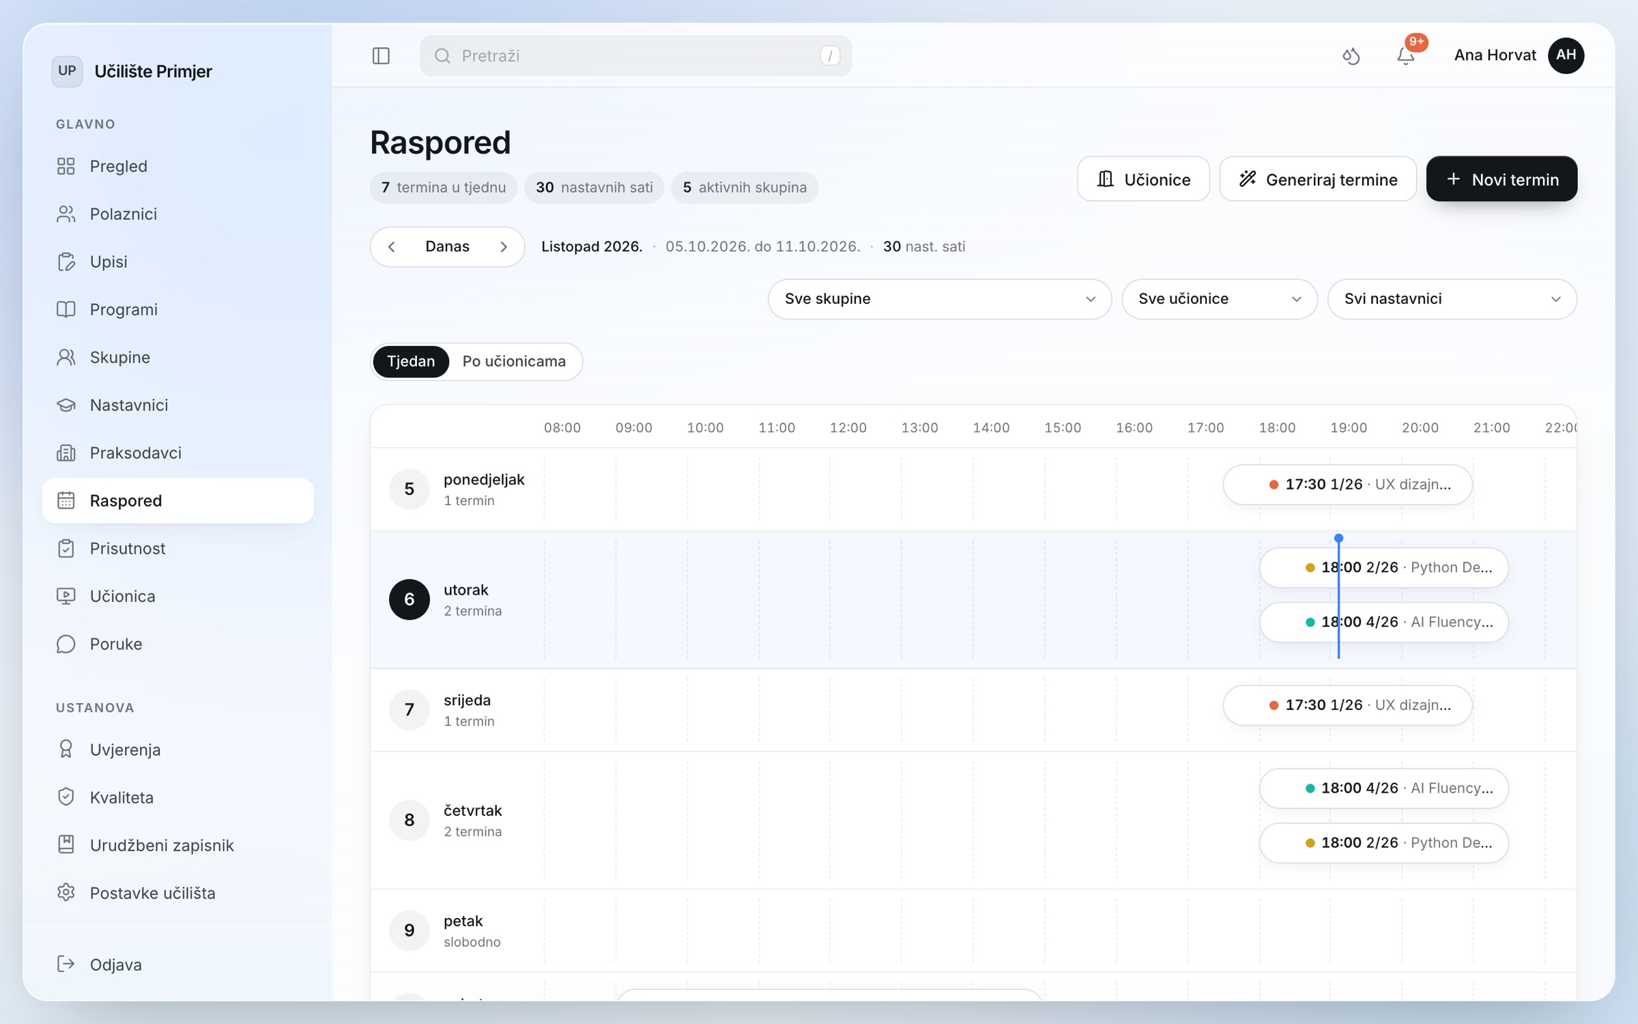
Task: Select day 6 utorak circle
Action: (409, 599)
